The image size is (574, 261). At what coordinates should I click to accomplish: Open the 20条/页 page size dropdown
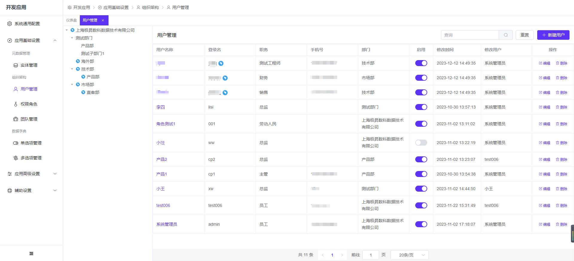coord(410,255)
